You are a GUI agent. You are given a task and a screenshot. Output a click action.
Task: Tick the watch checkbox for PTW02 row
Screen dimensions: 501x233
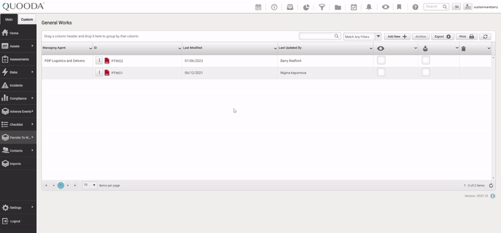pyautogui.click(x=381, y=60)
